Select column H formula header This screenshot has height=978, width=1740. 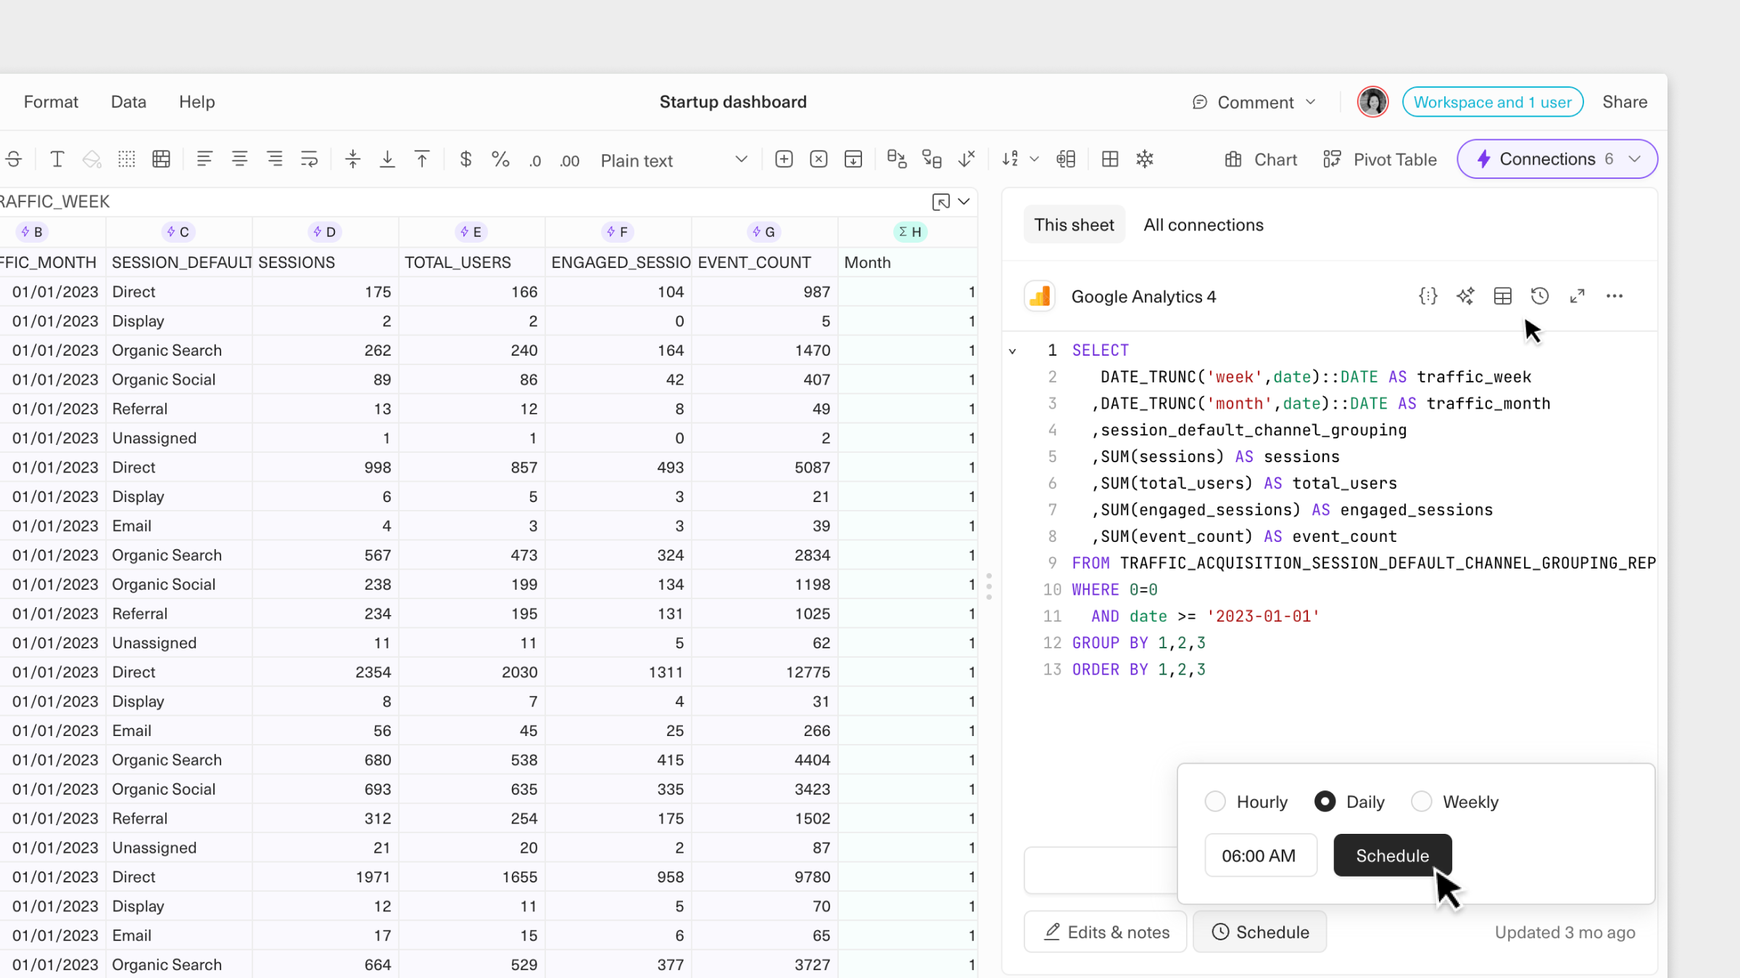[x=910, y=232]
